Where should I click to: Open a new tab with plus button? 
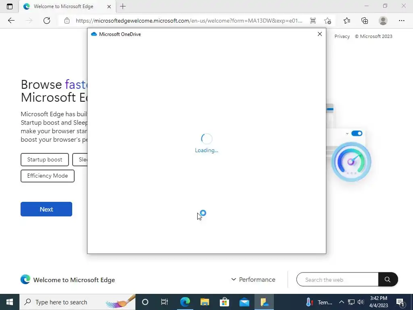(x=123, y=6)
